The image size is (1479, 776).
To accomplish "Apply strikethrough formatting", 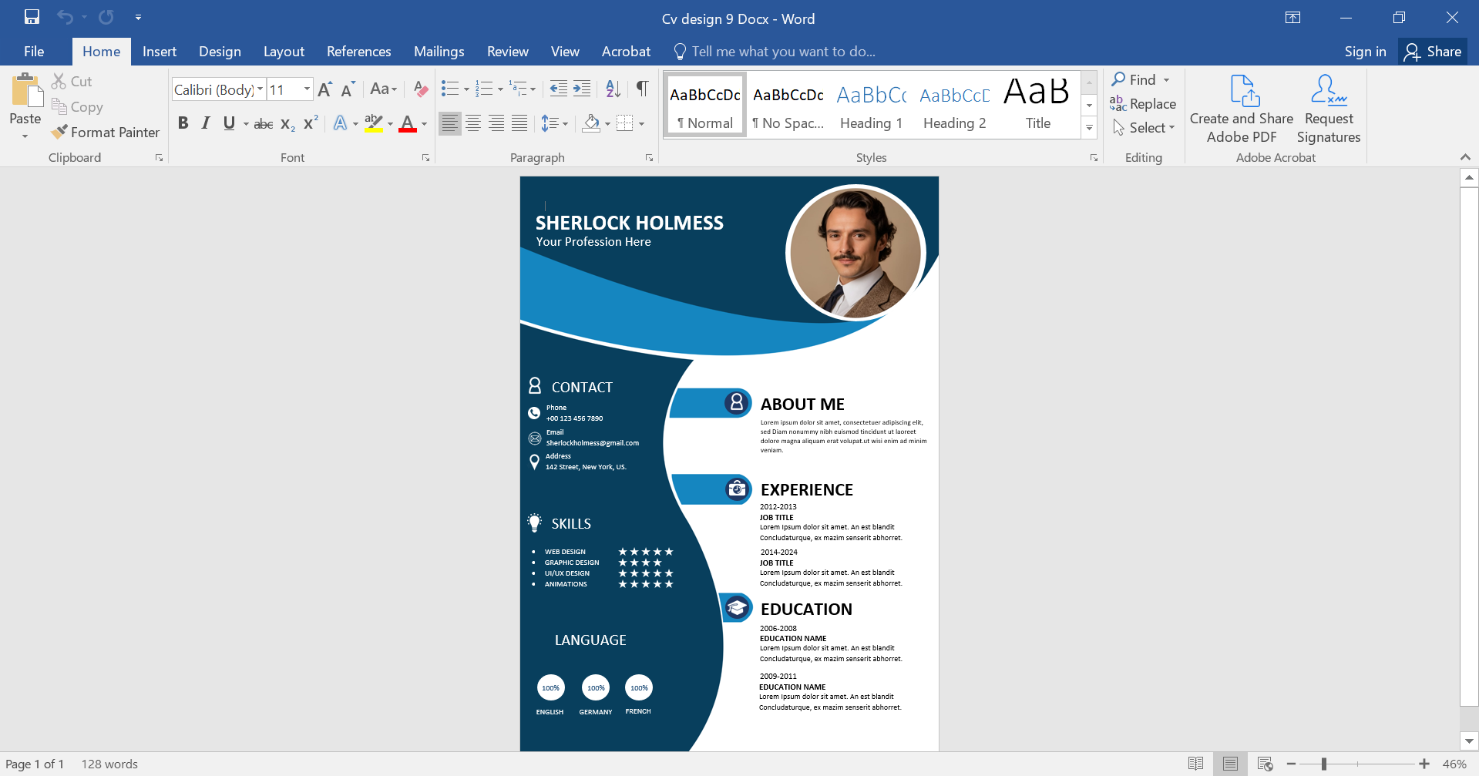I will point(263,123).
